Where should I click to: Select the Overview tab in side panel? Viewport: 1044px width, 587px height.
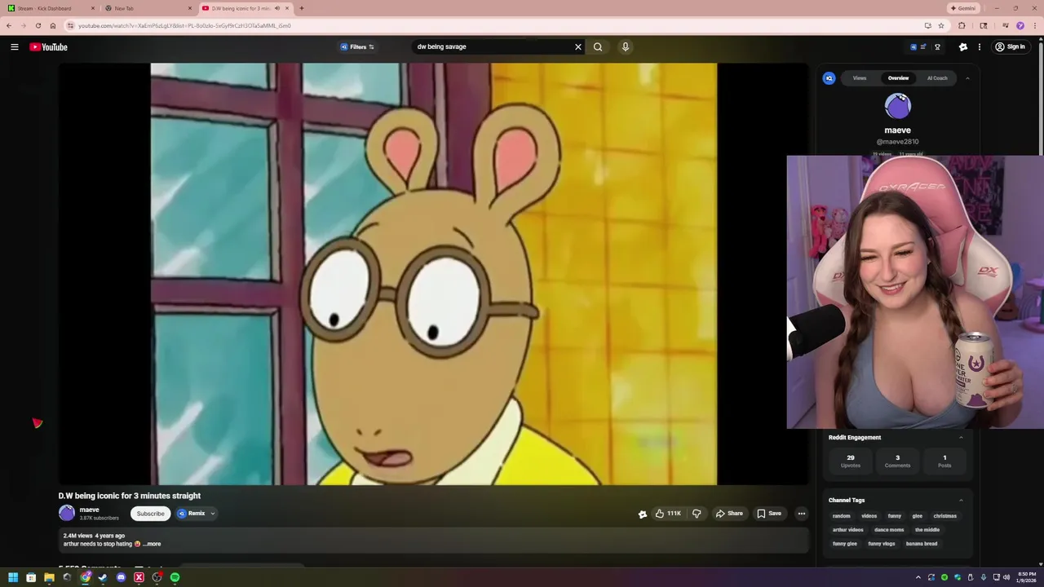[898, 78]
